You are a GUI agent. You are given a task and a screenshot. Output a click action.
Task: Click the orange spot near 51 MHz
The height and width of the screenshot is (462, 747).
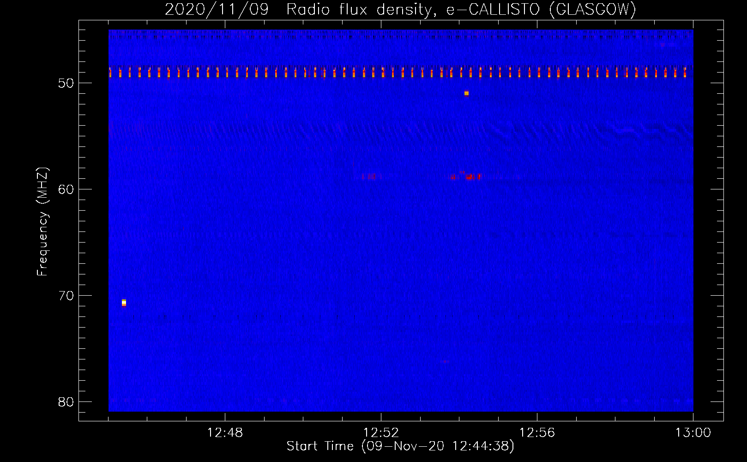tap(466, 93)
